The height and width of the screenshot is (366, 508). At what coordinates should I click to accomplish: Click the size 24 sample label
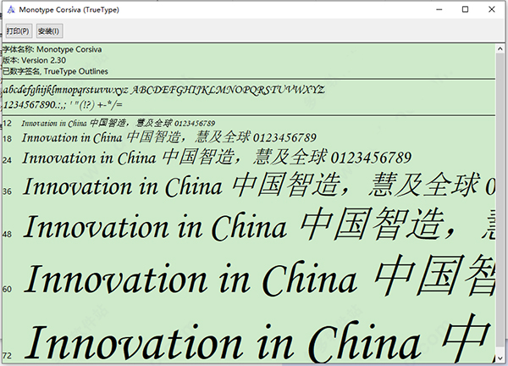(7, 160)
